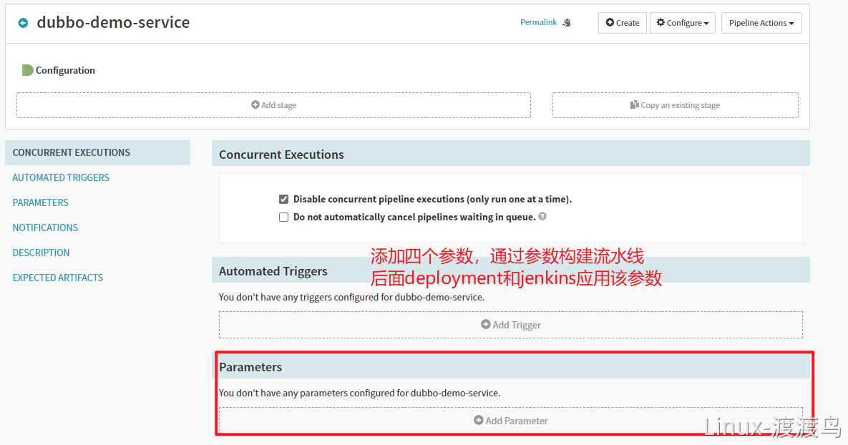Click the Configuration stage label
This screenshot has width=848, height=445.
point(65,70)
